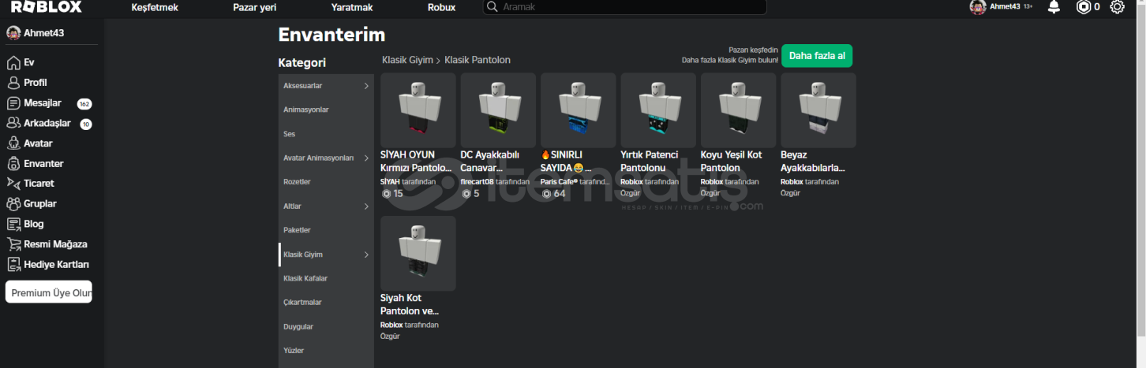Screen dimensions: 1146x368
Task: Click the Roblox logo
Action: click(46, 7)
